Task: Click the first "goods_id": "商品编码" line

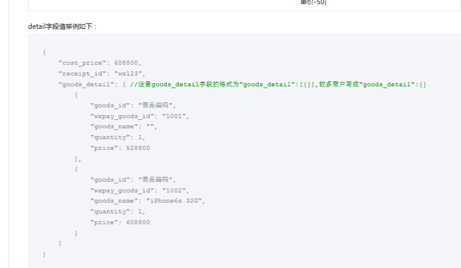Action: pyautogui.click(x=133, y=106)
